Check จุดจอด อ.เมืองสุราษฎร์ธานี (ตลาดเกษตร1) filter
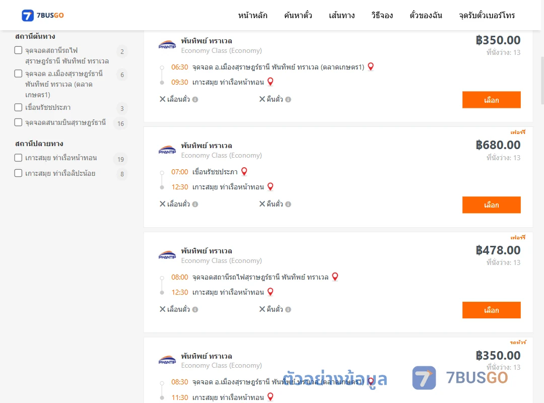Viewport: 544px width, 403px height. pos(19,74)
